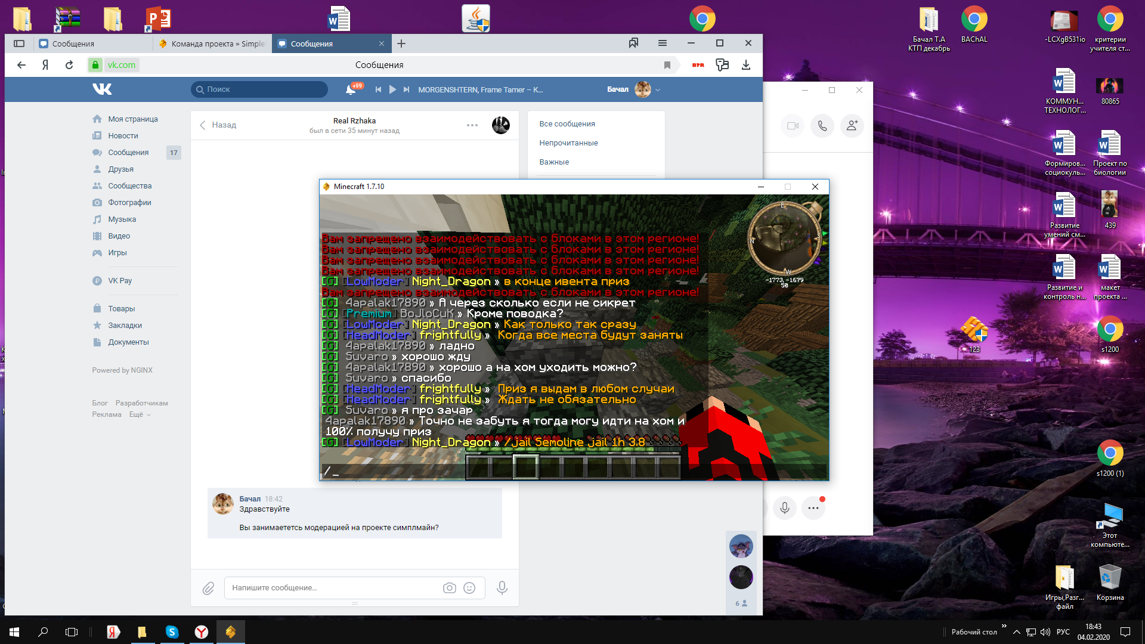Expand the Ещё footer menu

pos(140,414)
